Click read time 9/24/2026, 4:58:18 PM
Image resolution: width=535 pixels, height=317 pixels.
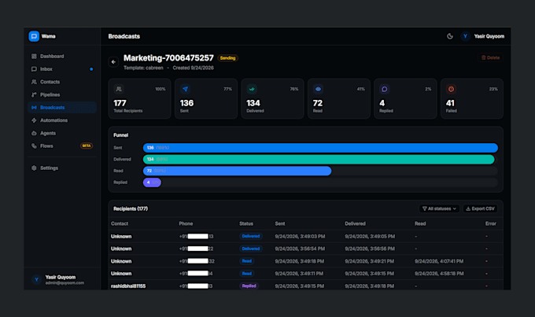tap(439, 273)
